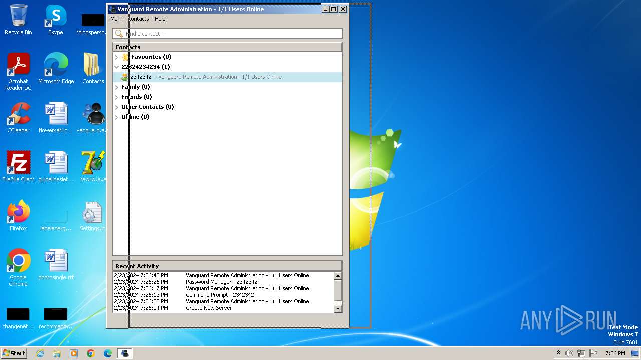Open the Help menu
Screen dimensions: 641x360
(160, 19)
